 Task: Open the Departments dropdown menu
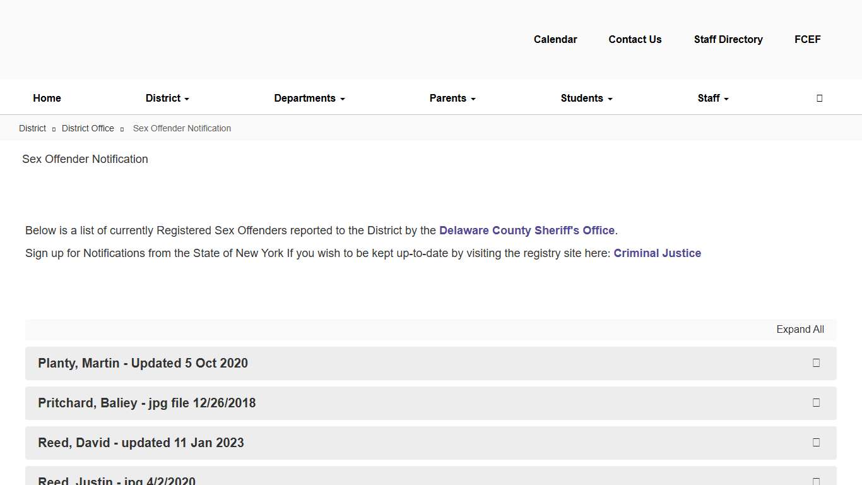[x=309, y=98]
